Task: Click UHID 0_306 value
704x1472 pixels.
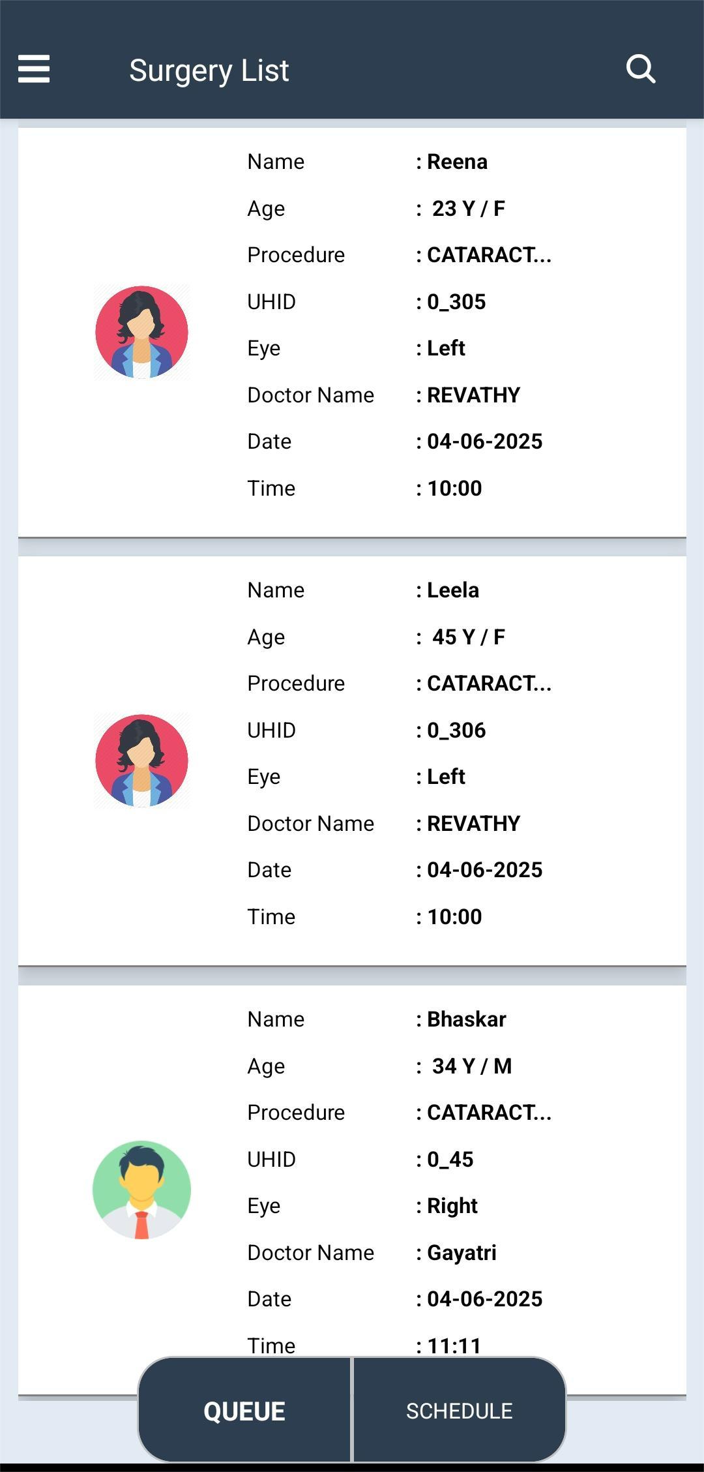Action: pyautogui.click(x=456, y=730)
